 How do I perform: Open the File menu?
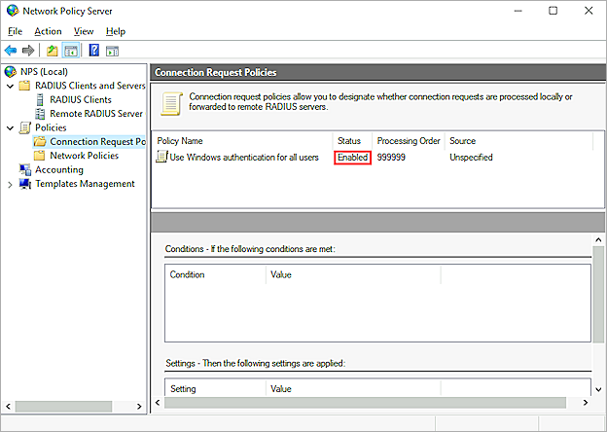coord(15,31)
